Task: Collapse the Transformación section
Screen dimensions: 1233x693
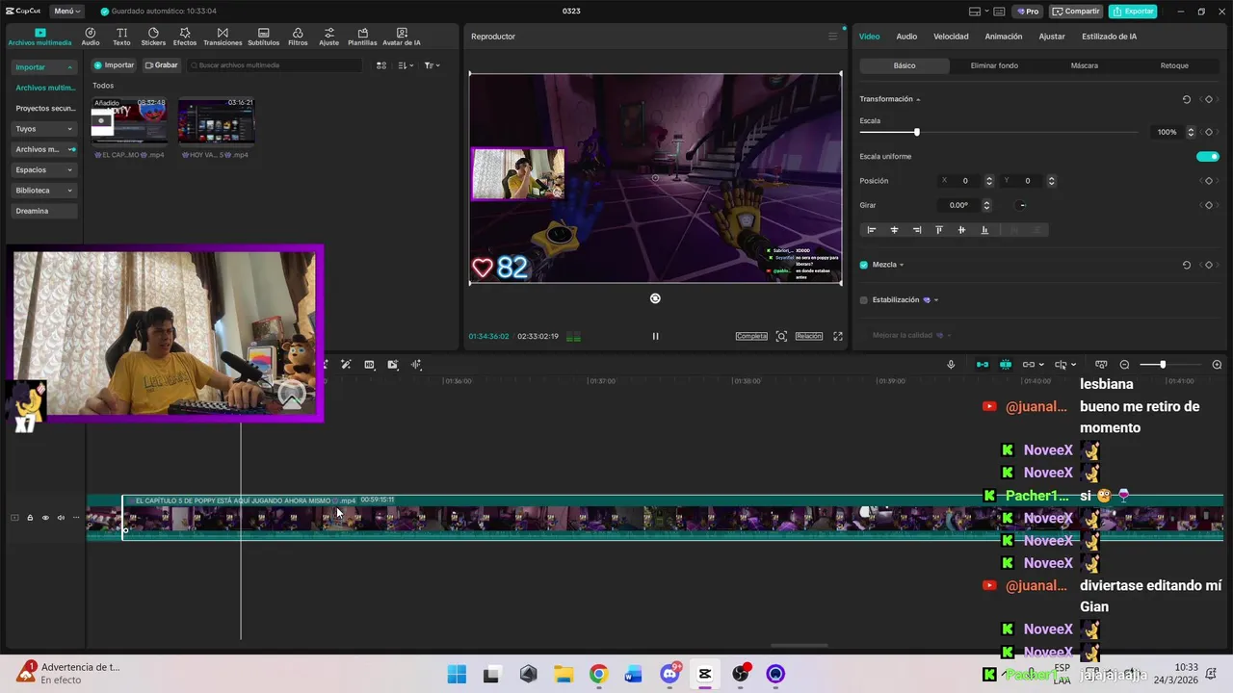Action: coord(918,99)
